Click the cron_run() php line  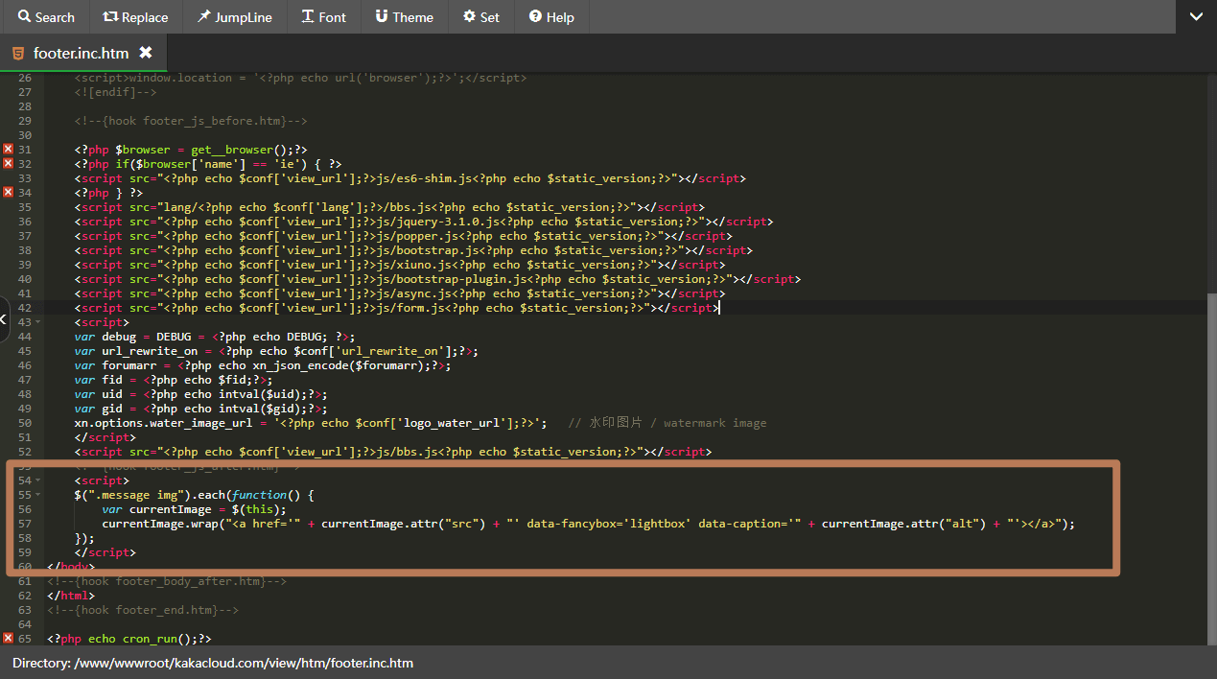[x=129, y=639]
